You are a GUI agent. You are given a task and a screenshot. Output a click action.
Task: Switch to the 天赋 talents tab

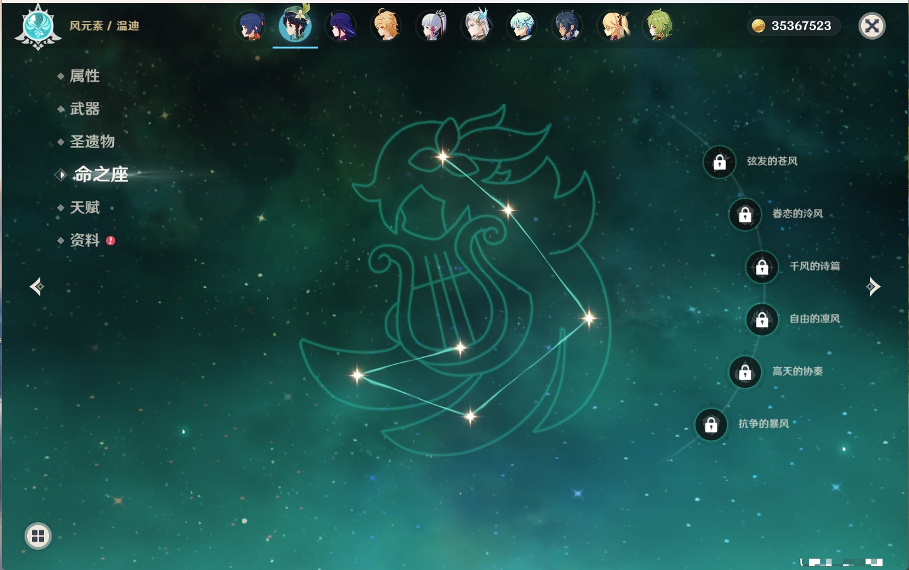[84, 208]
